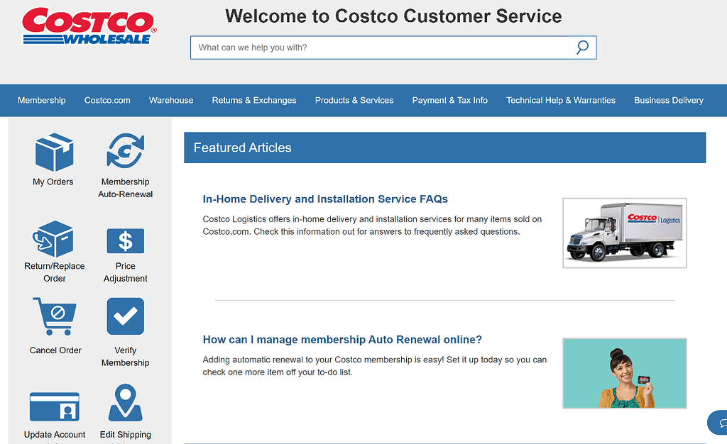Open Payment & Tax Info menu
This screenshot has height=444, width=727.
(449, 101)
